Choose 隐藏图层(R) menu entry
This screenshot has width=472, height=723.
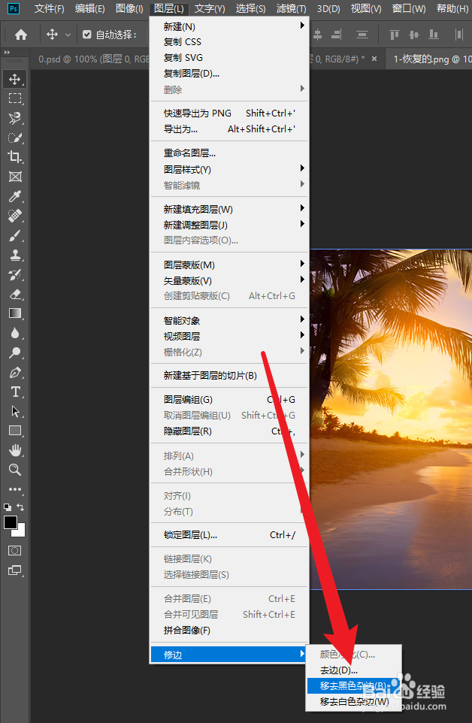tap(229, 431)
